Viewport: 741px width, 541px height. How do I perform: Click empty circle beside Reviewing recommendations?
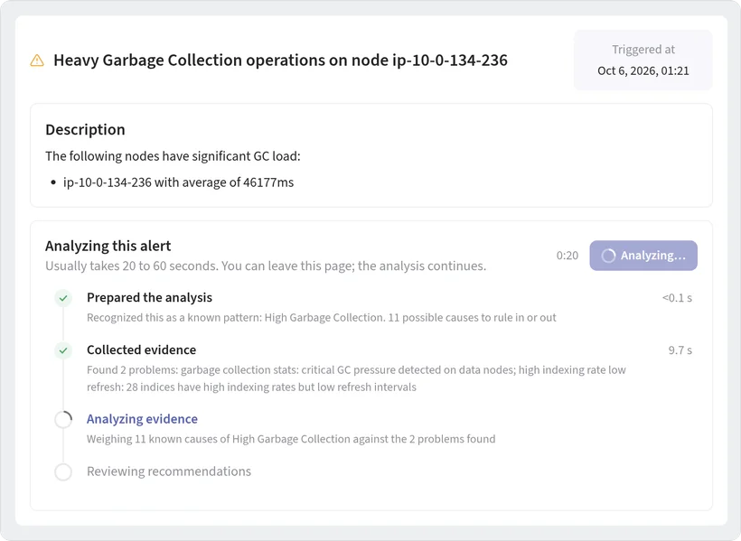coord(63,471)
